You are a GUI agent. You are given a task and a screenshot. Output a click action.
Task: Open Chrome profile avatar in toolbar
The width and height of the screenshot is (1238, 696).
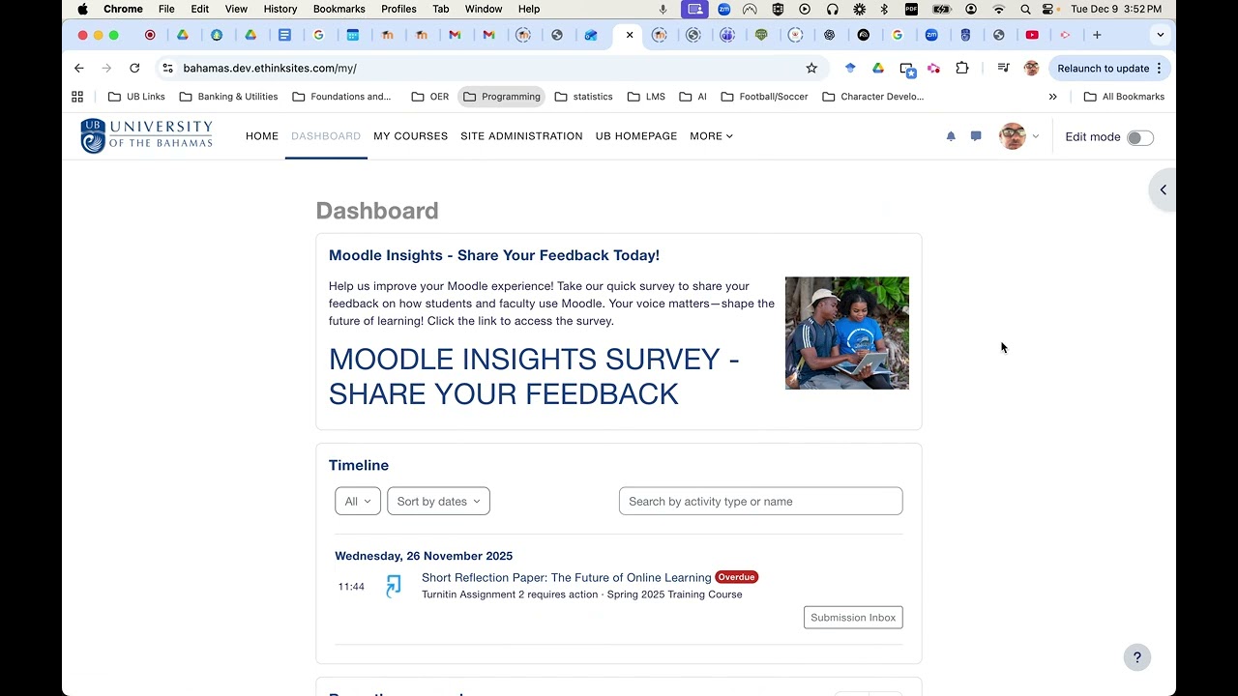tap(1031, 69)
